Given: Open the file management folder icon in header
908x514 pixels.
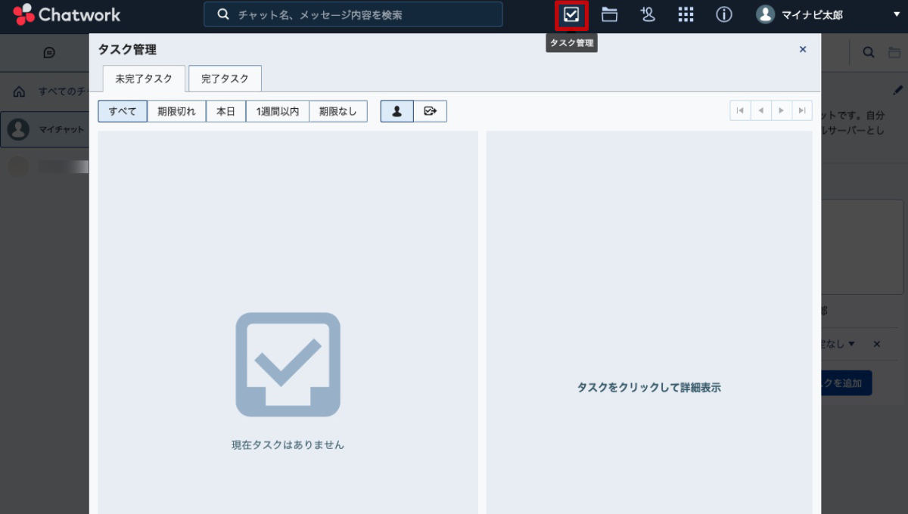Looking at the screenshot, I should [609, 14].
